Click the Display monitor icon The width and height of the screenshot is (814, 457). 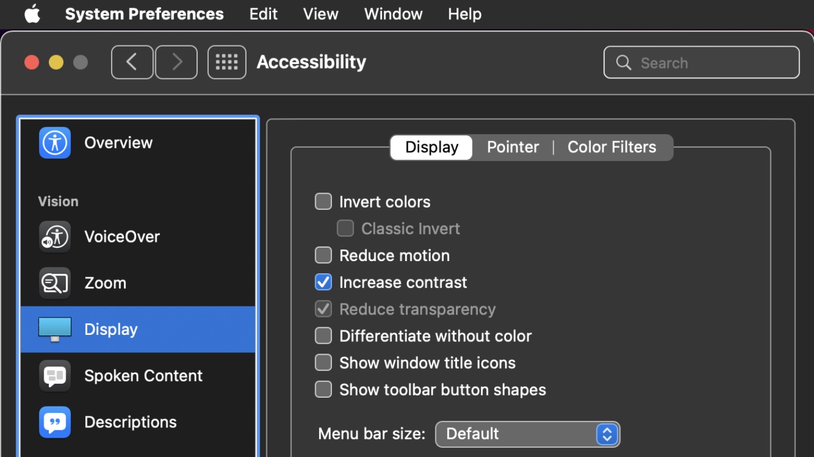(55, 329)
